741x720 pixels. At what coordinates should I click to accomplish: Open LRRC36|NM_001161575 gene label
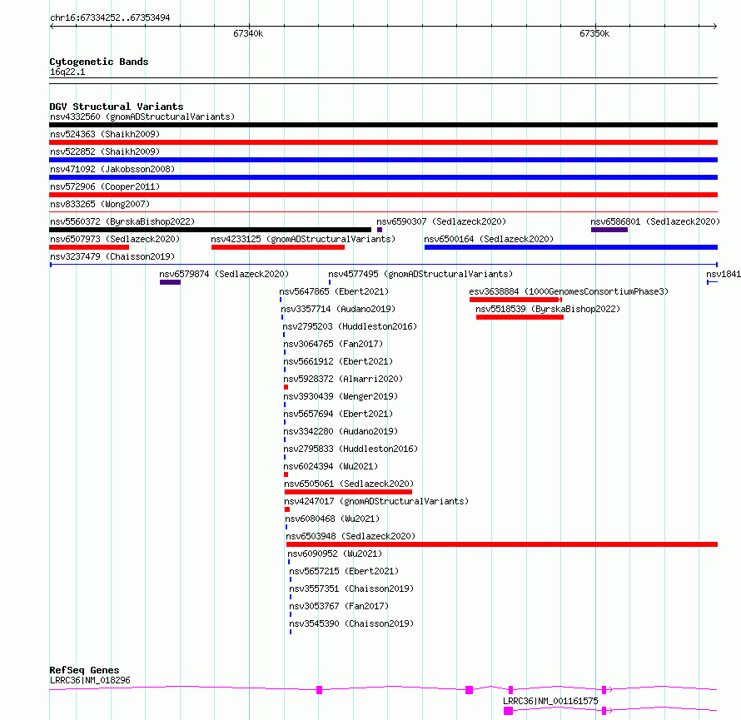pyautogui.click(x=550, y=701)
